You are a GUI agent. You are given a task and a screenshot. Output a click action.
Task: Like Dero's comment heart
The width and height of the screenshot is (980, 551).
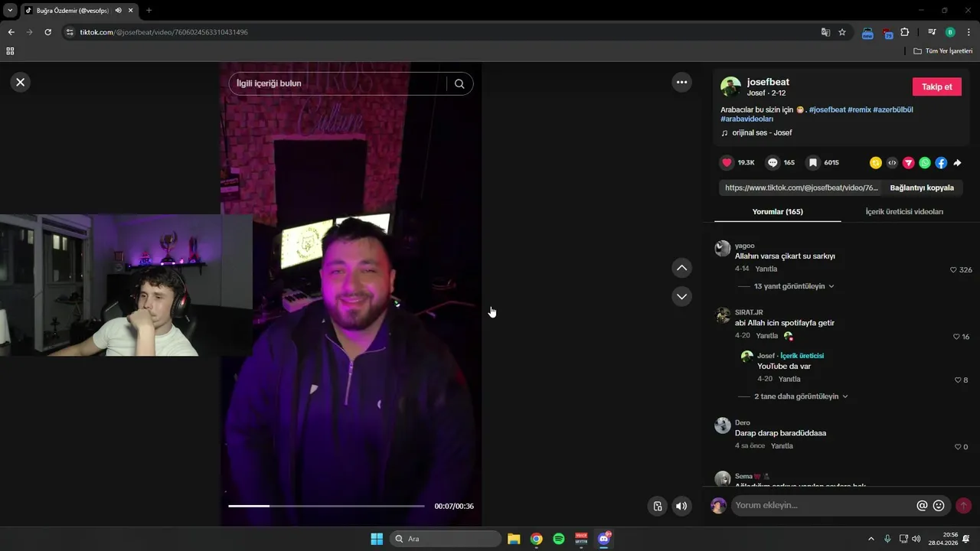[958, 447]
